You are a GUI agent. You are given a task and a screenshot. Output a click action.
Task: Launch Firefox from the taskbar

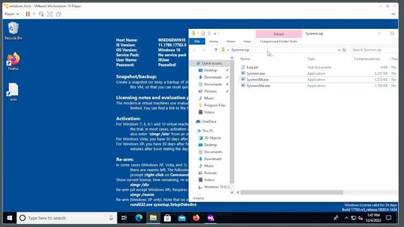[196, 218]
